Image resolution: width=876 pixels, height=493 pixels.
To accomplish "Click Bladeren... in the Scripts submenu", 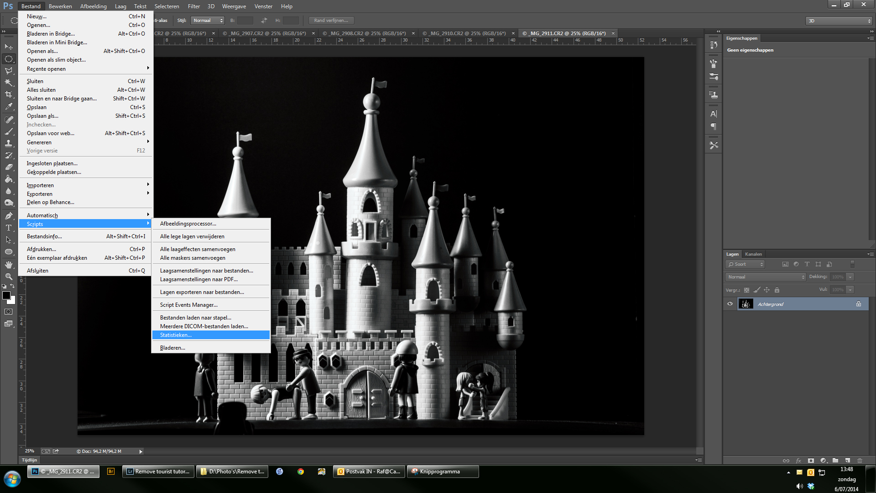I will pos(211,348).
